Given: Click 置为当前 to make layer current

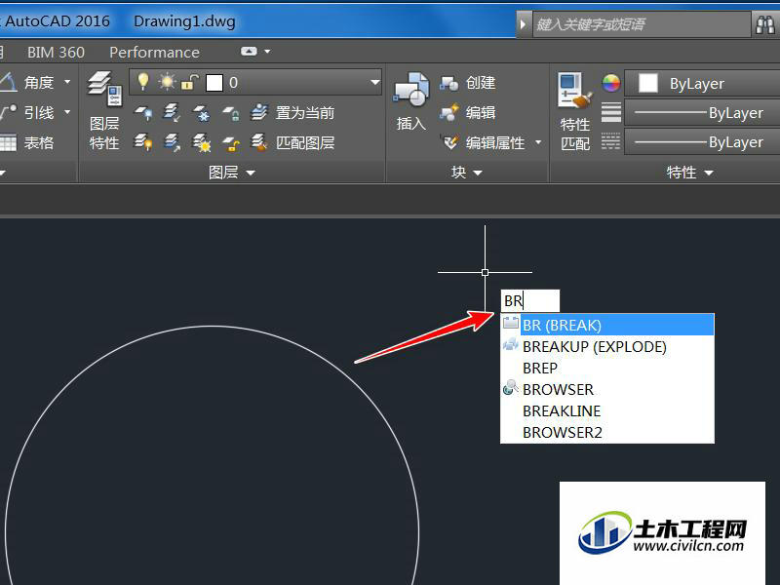Looking at the screenshot, I should coord(292,113).
